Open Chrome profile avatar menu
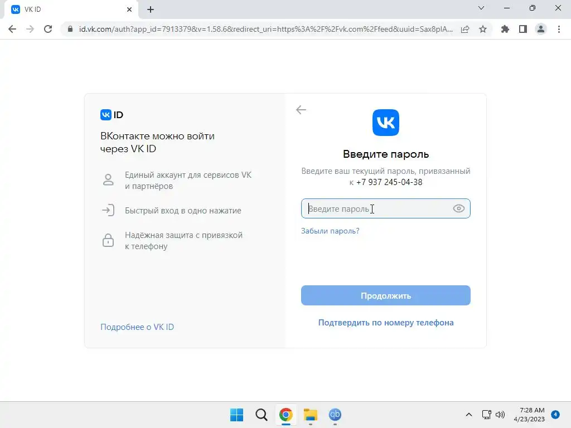Viewport: 571px width, 428px height. (541, 29)
